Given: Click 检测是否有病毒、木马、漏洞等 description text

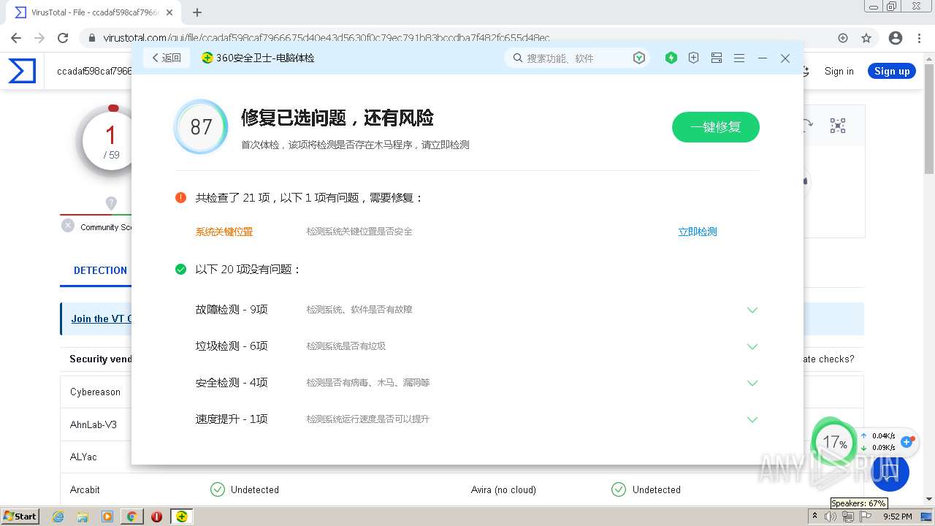Looking at the screenshot, I should [x=368, y=383].
